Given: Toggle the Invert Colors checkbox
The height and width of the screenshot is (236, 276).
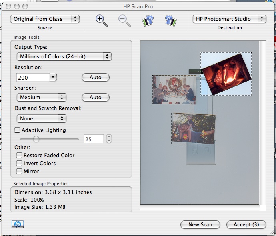Looking at the screenshot, I should tap(19, 163).
